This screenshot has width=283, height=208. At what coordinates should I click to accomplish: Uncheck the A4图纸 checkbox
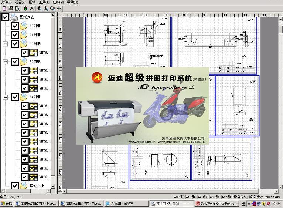click(15, 97)
